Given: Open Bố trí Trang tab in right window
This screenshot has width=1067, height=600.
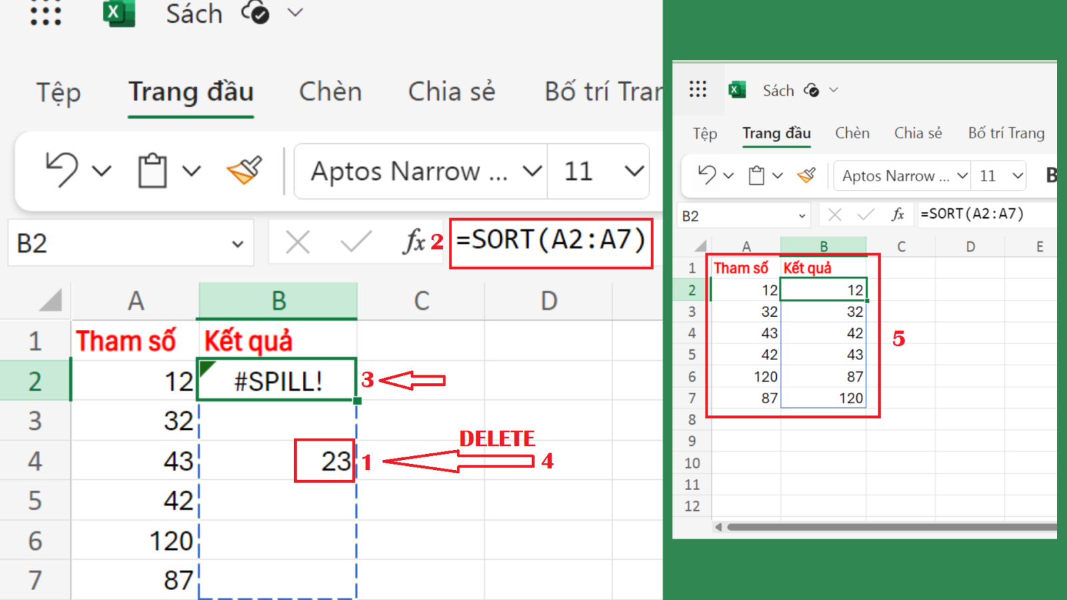Looking at the screenshot, I should (1006, 133).
